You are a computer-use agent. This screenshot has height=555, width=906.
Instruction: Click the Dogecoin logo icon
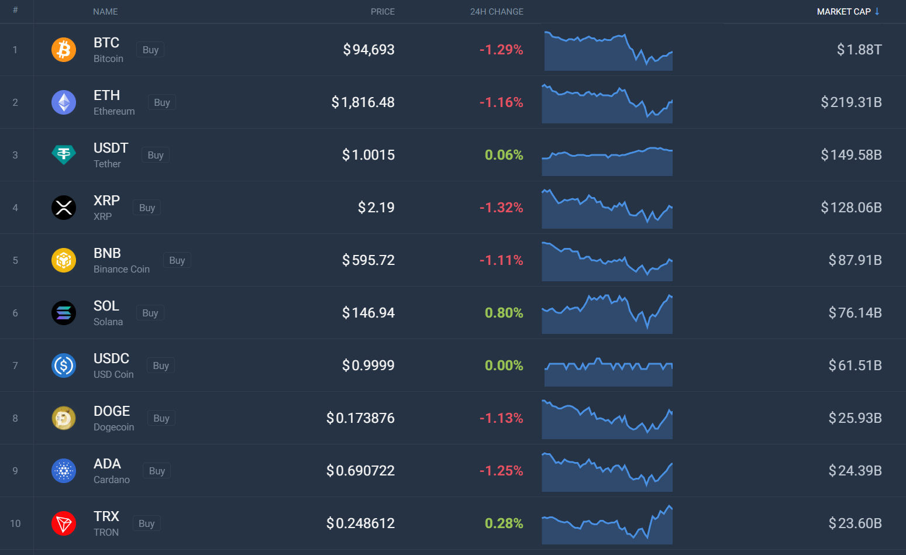tap(64, 418)
